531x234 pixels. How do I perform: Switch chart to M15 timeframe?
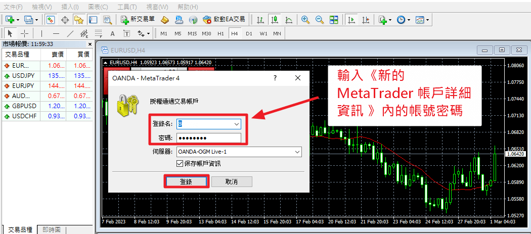(x=192, y=33)
